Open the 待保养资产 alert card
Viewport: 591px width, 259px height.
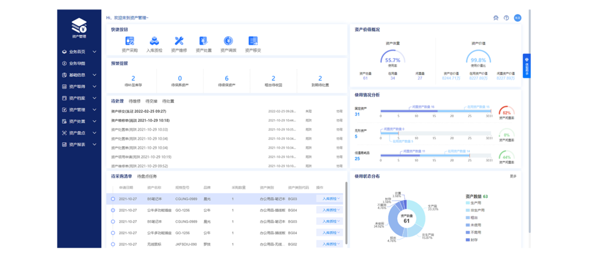[x=180, y=81]
